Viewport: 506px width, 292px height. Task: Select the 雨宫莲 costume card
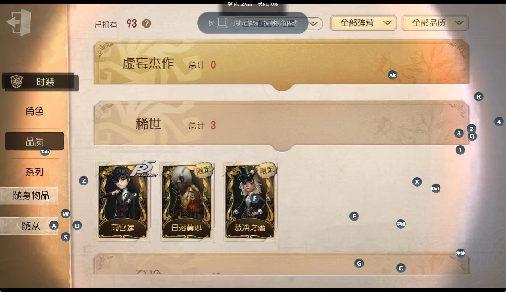click(123, 202)
